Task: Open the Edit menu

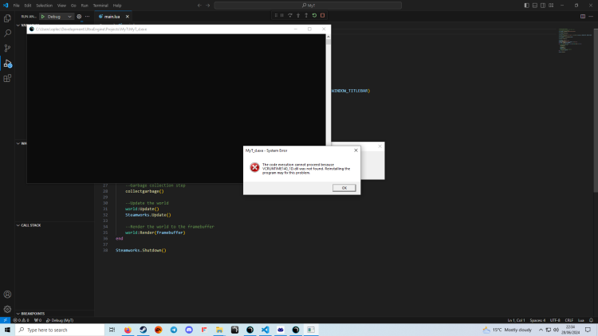Action: click(x=28, y=6)
